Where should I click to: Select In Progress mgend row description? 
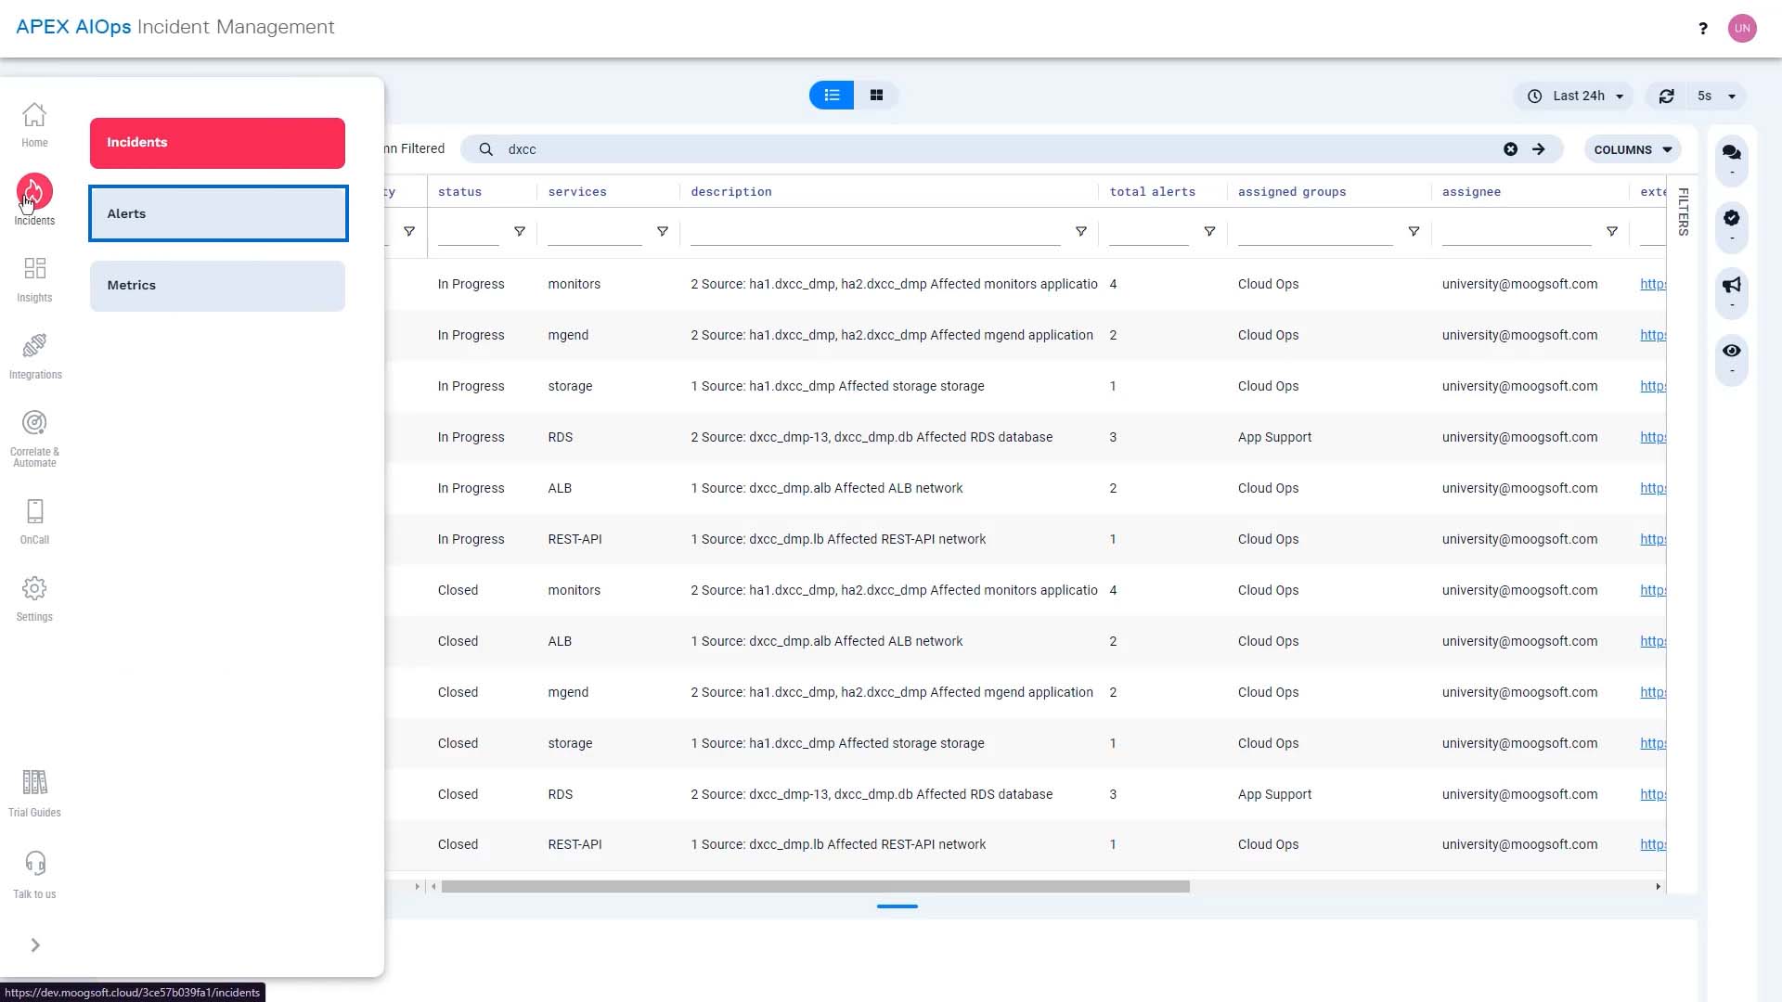(892, 335)
